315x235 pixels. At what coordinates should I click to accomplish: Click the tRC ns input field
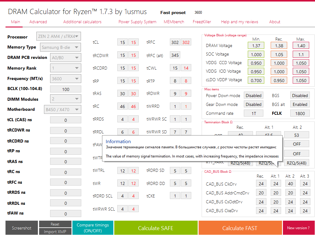(x=66, y=172)
